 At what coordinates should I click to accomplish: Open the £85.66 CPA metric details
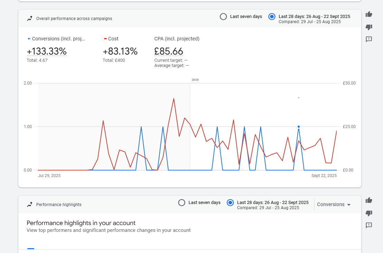coord(169,51)
